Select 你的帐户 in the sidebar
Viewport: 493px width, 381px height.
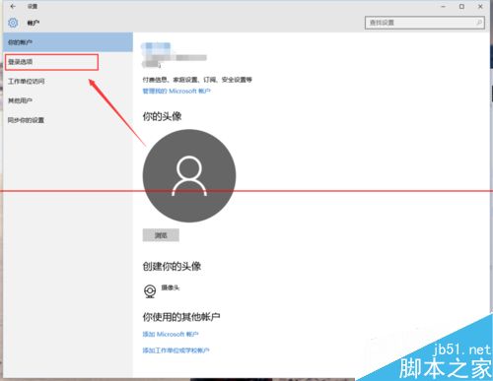pos(68,42)
